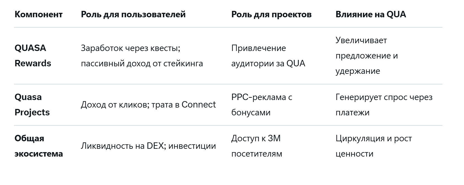The image size is (464, 185).
Task: Select the 'QUASA Rewards' row label
Action: pyautogui.click(x=33, y=55)
